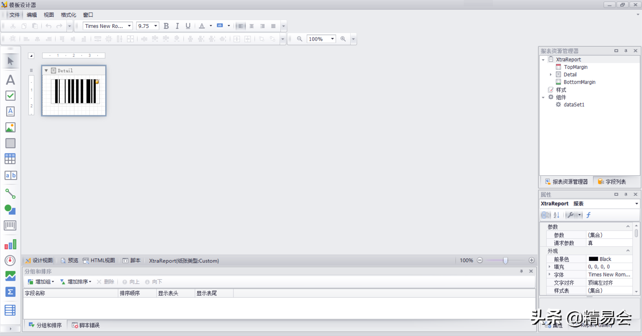Switch to 脚本 tab
Image resolution: width=642 pixels, height=336 pixels.
pos(131,261)
